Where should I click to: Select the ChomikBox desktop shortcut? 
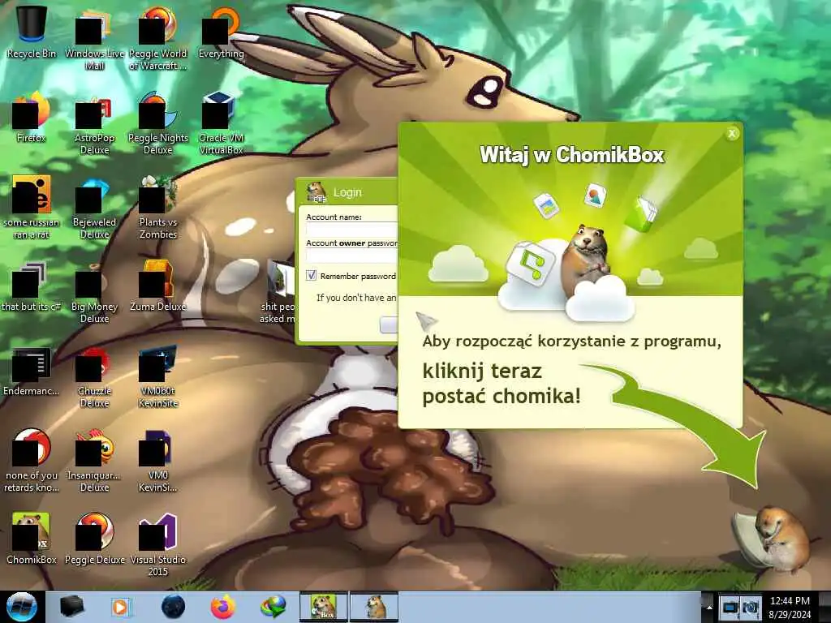pyautogui.click(x=32, y=539)
